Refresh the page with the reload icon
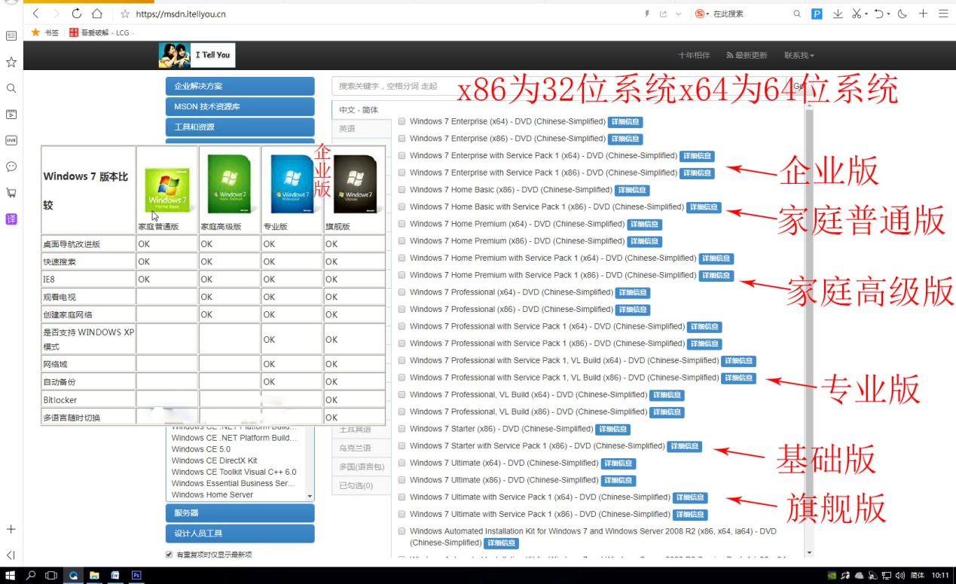The width and height of the screenshot is (956, 584). click(x=78, y=13)
